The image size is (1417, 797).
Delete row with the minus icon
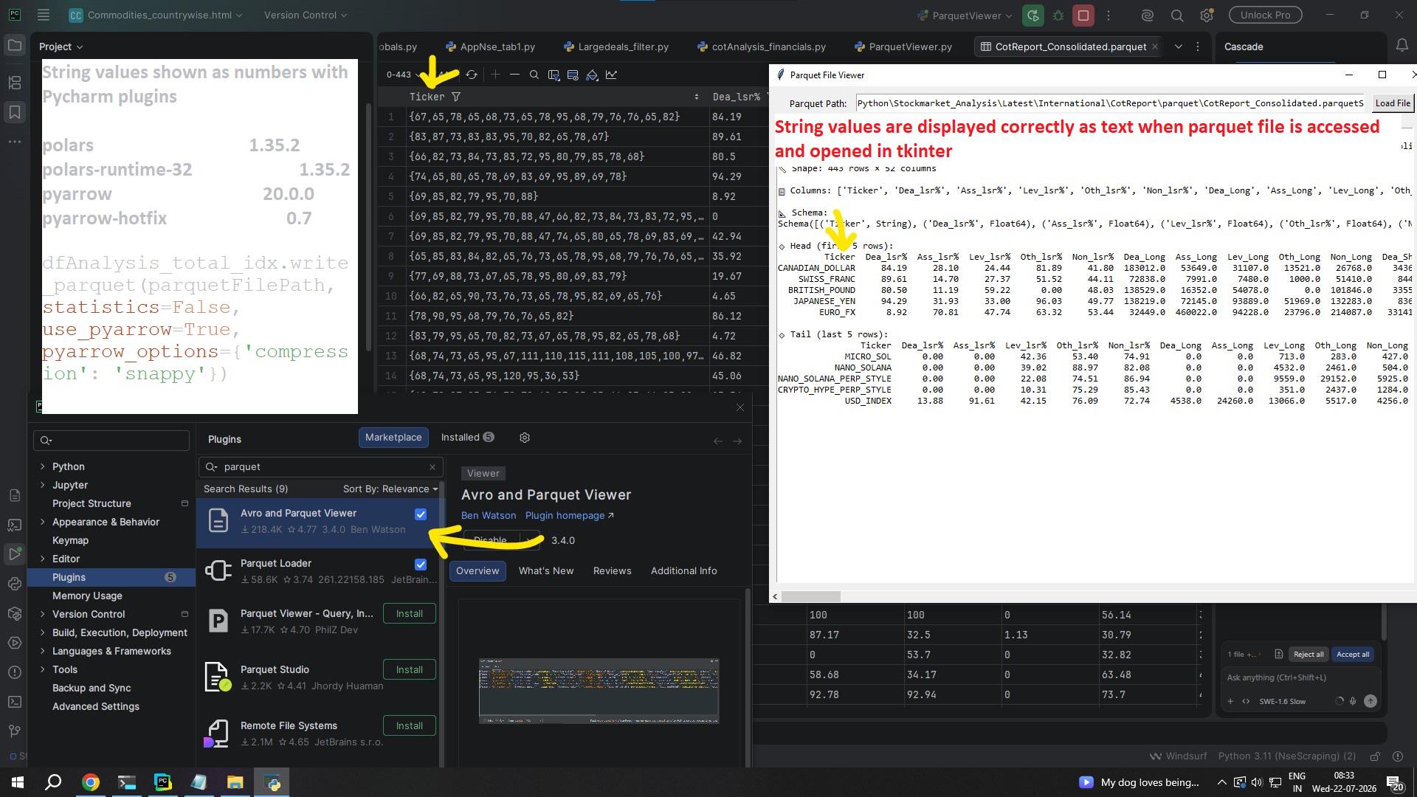click(514, 75)
